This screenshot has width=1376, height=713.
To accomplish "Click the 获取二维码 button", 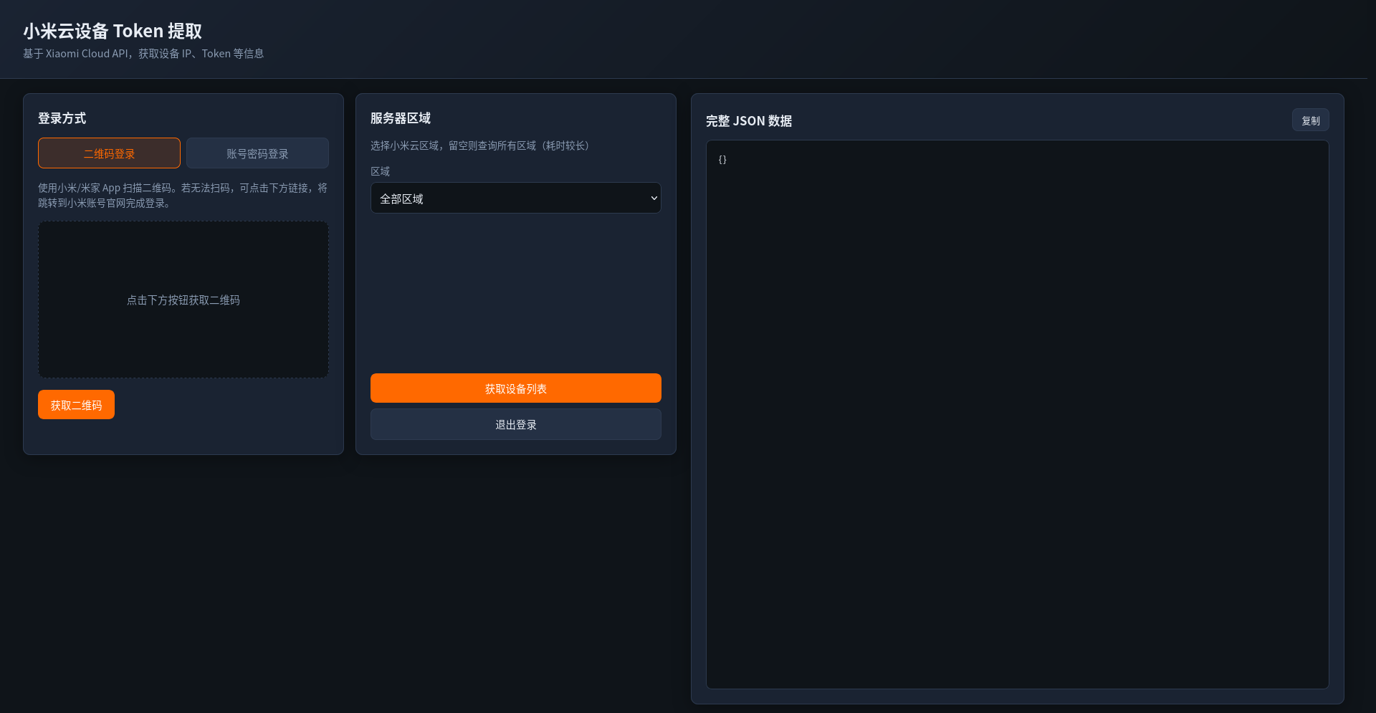I will 76,405.
